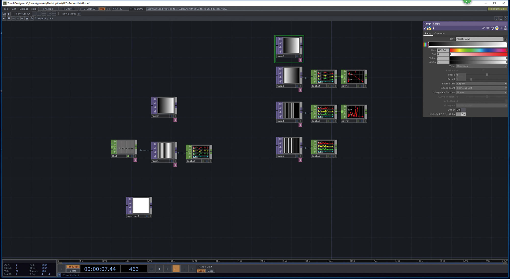The width and height of the screenshot is (510, 279).
Task: Open the Interpolate Notches dropdown
Action: [x=481, y=92]
